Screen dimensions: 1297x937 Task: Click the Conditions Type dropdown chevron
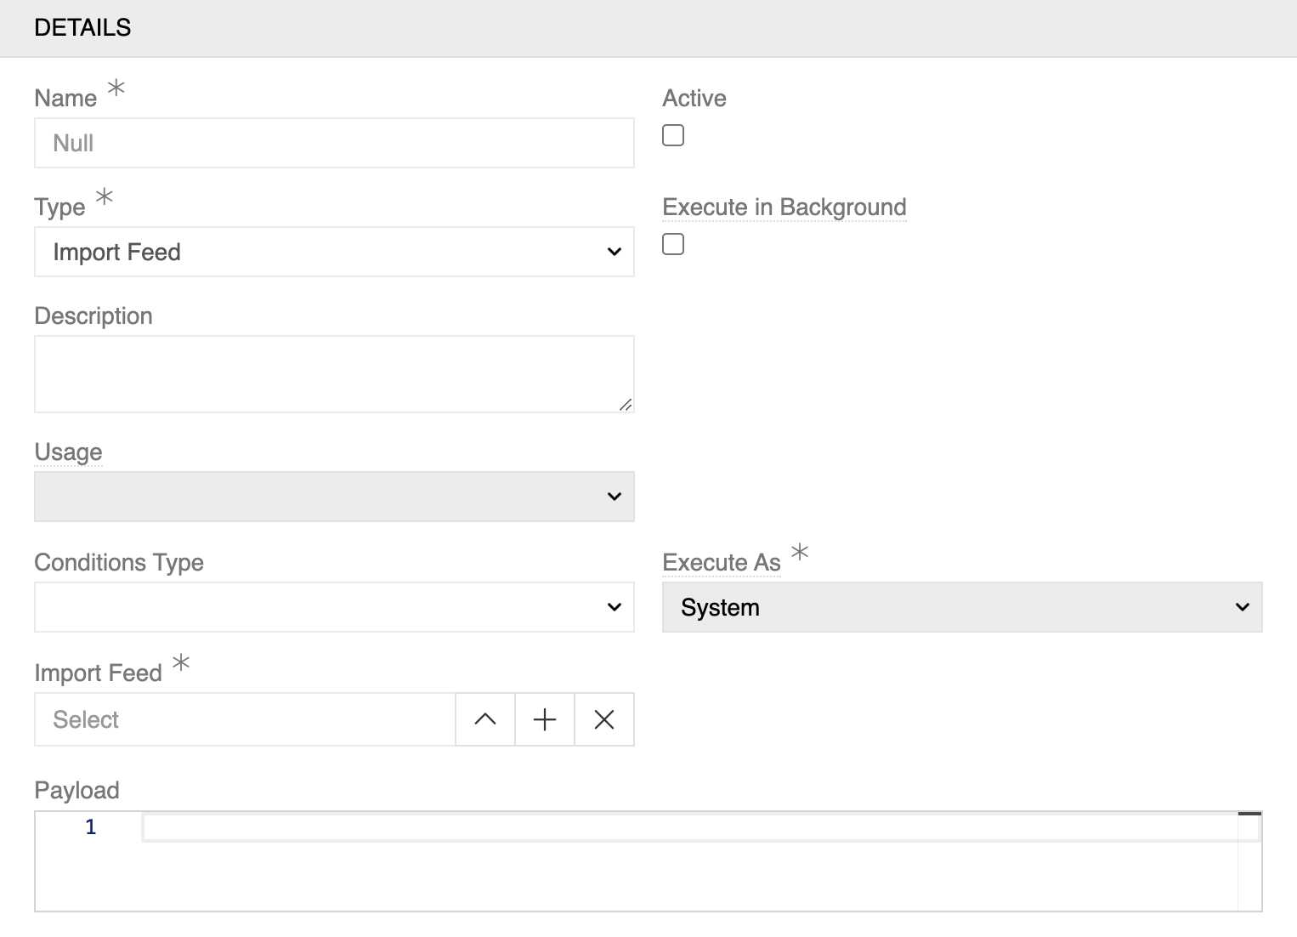614,606
